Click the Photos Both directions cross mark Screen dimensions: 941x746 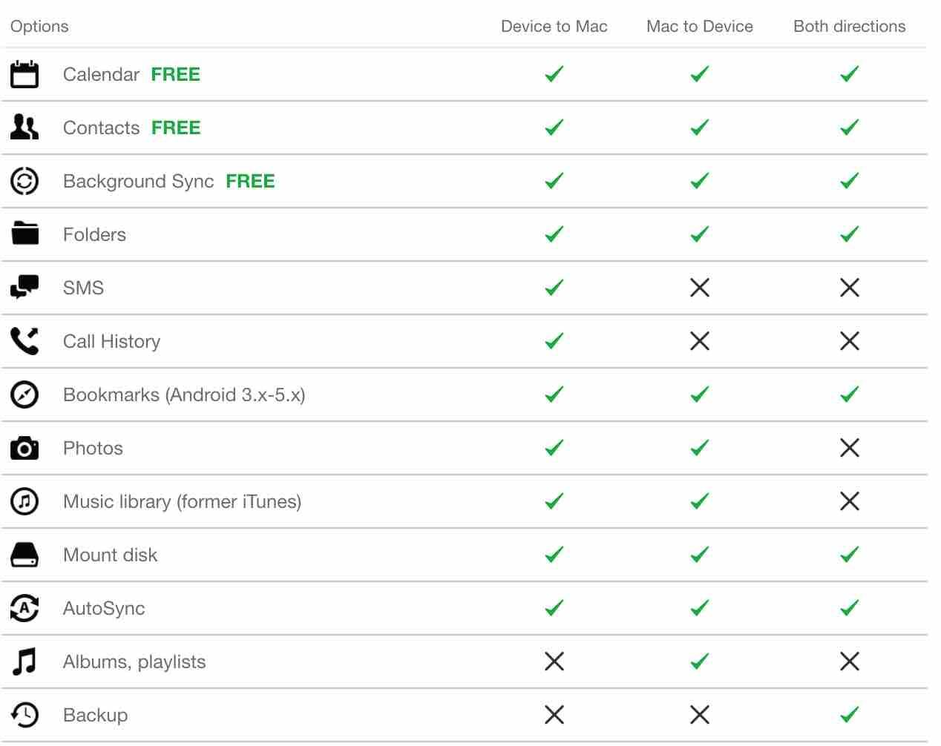point(850,448)
